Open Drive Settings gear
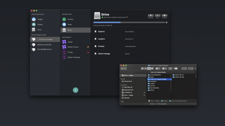The width and height of the screenshot is (225, 126). (x=164, y=16)
